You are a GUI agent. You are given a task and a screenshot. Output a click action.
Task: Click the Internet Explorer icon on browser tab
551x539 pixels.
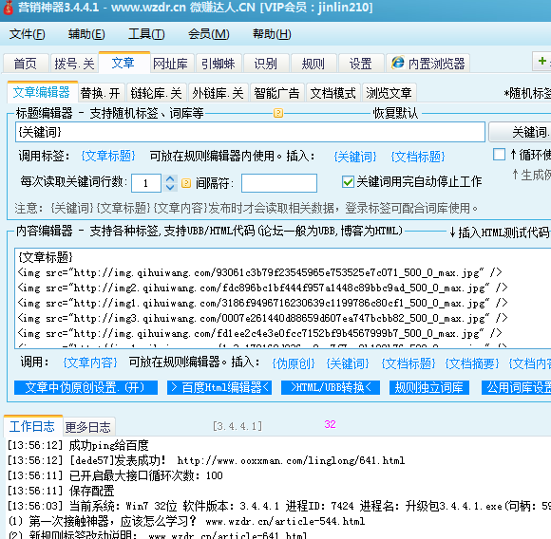click(398, 64)
